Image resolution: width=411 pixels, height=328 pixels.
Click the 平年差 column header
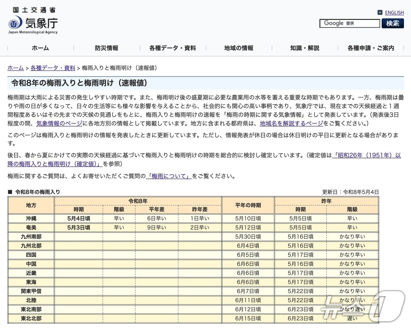point(157,209)
